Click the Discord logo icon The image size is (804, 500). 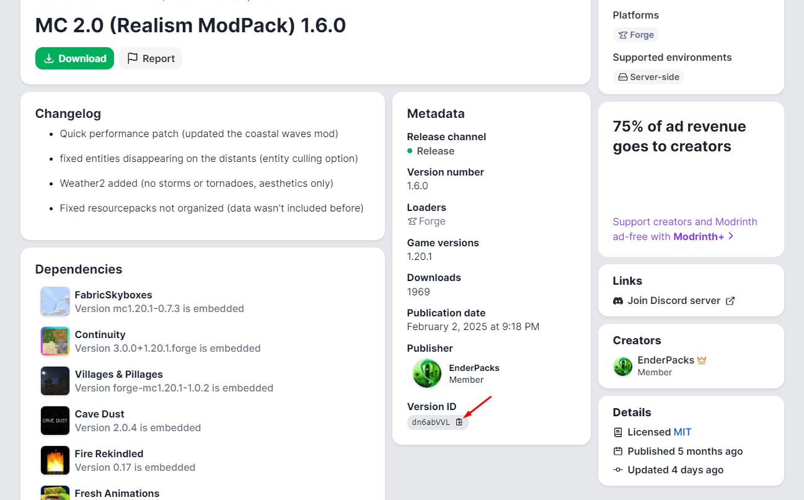pos(618,301)
